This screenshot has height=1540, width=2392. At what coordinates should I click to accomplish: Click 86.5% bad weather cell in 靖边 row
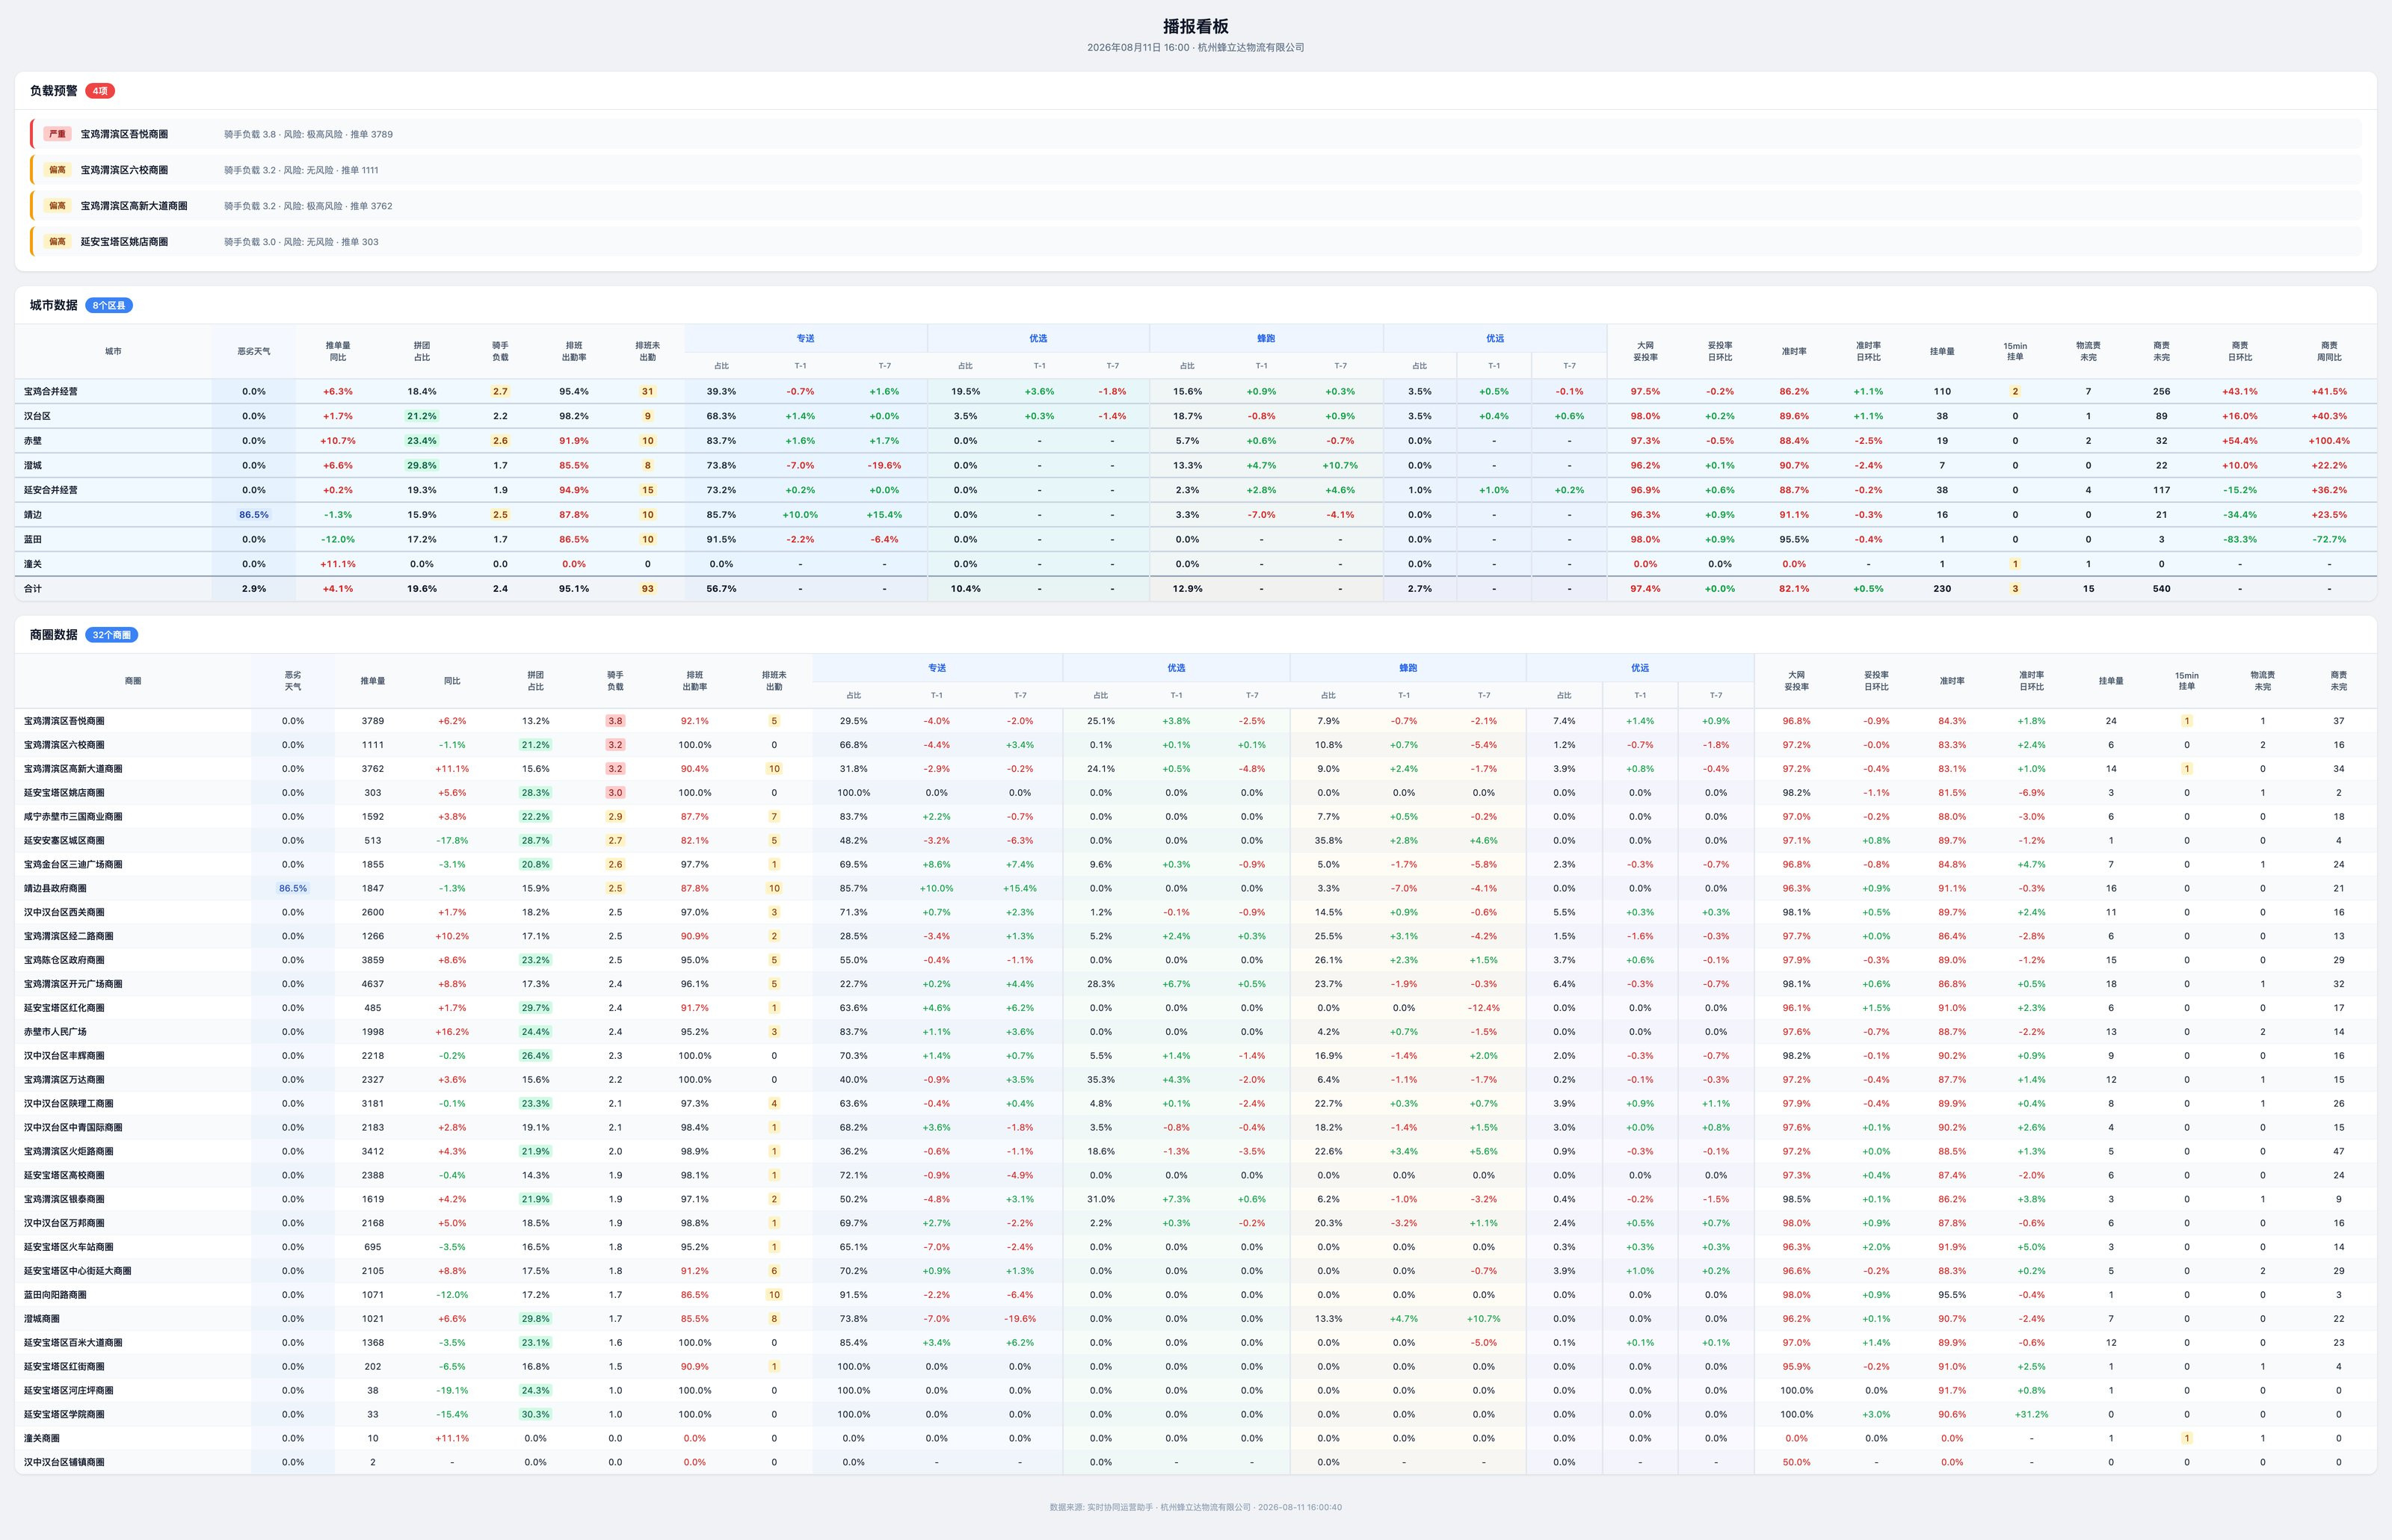click(x=254, y=515)
